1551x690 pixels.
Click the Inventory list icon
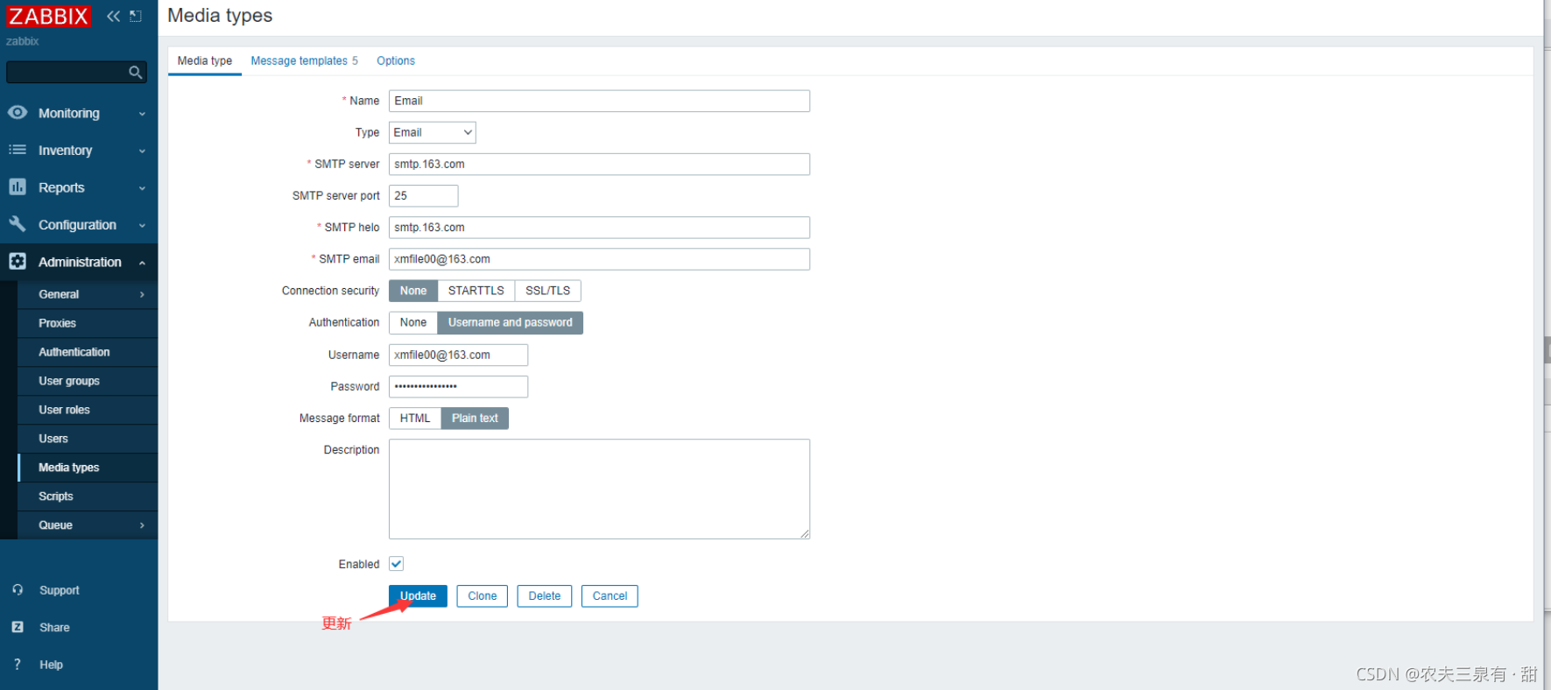pos(18,150)
